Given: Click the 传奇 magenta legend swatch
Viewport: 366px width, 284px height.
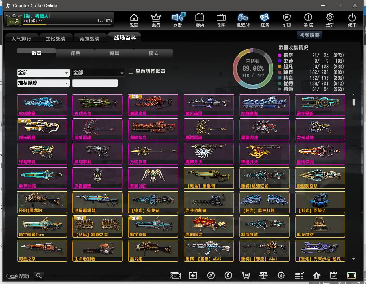Looking at the screenshot, I should pos(280,55).
